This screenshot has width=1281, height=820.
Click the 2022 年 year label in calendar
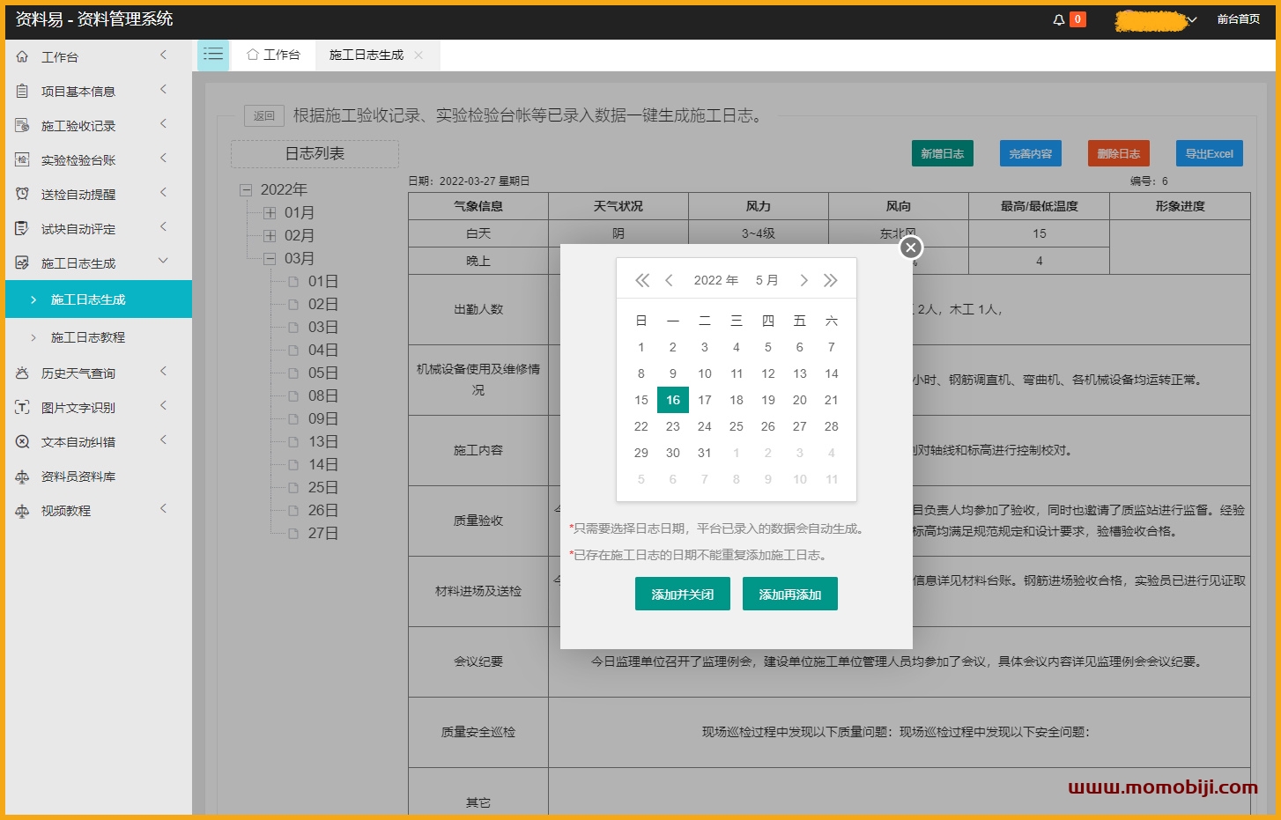coord(716,280)
